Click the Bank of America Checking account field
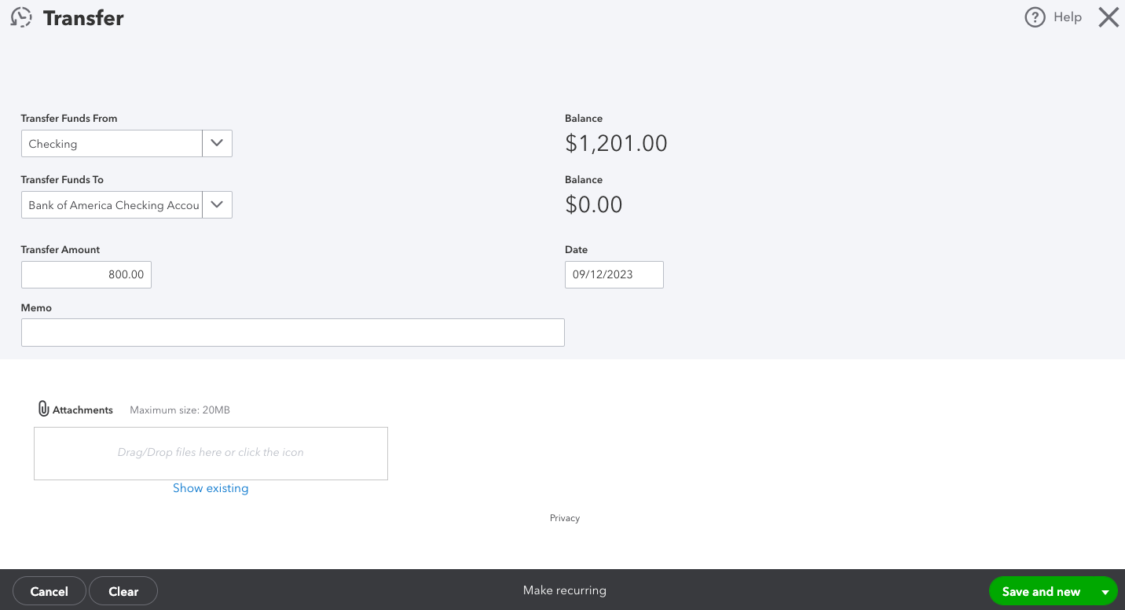 pos(112,205)
